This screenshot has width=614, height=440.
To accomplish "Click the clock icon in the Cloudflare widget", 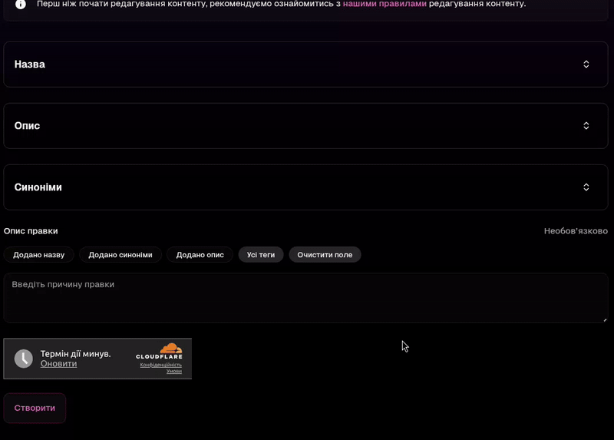I will [x=24, y=359].
